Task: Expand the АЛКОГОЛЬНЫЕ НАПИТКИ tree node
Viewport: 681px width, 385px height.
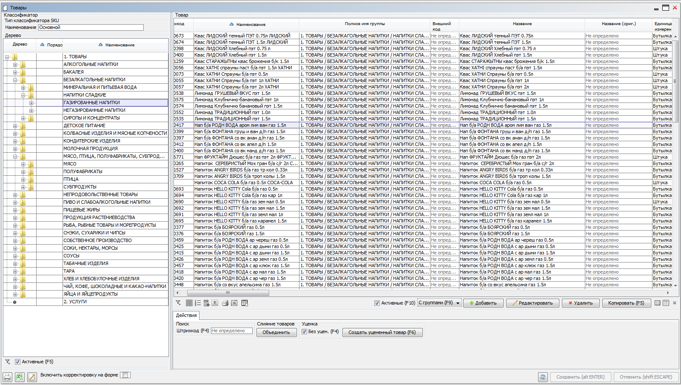Action: [x=15, y=65]
